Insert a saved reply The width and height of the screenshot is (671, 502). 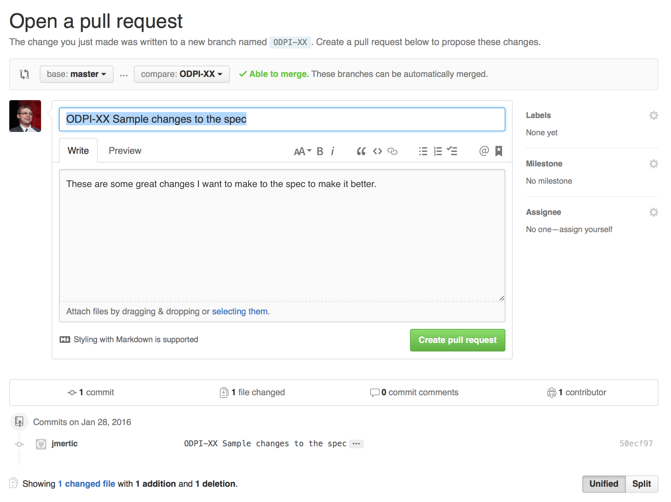(x=499, y=151)
